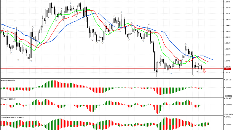Click the 0.005140 AOcust scale value
The width and height of the screenshot is (233, 130).
click(228, 80)
